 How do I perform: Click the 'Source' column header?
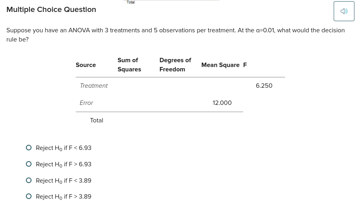[86, 65]
